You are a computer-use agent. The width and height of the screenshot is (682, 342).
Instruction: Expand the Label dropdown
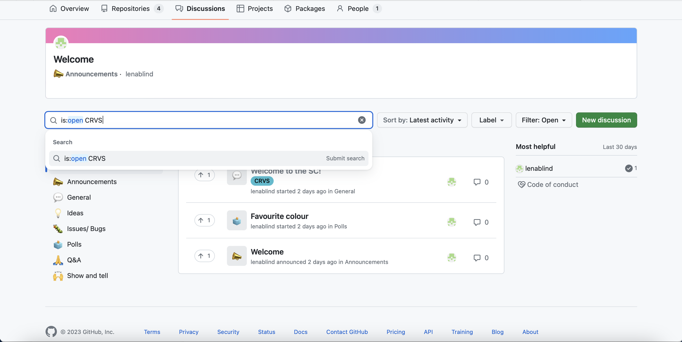(x=491, y=120)
